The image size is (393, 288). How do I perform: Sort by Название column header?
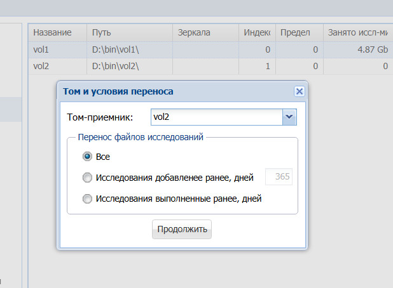pos(57,32)
